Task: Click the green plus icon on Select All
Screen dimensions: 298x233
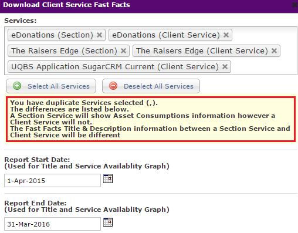Action: 17,86
